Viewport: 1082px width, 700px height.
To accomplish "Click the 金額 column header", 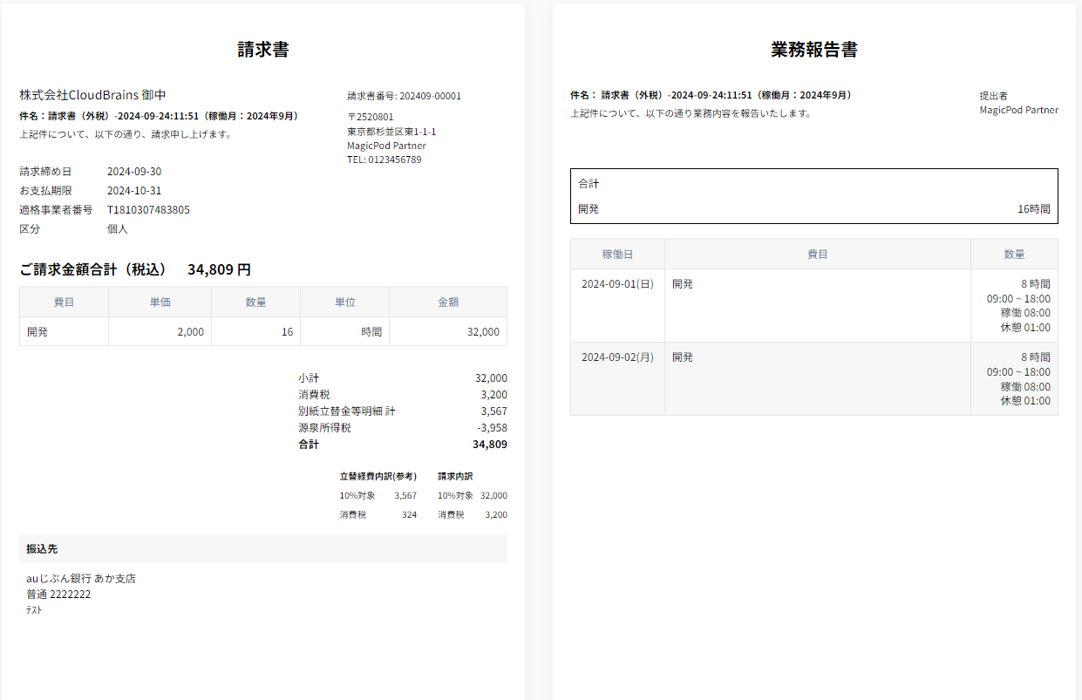I will 448,302.
